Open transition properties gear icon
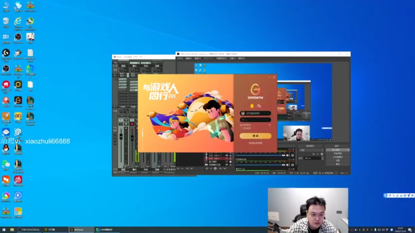415x233 pixels. [322, 154]
